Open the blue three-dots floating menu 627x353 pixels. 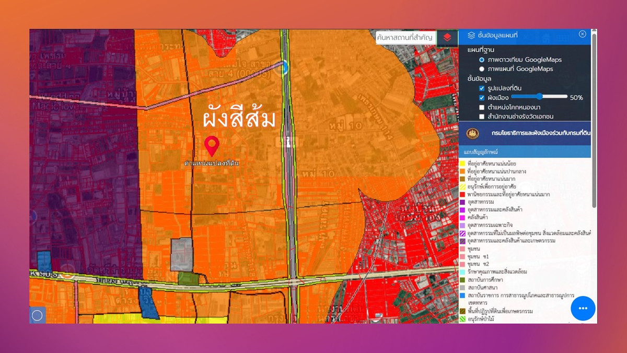pos(583,308)
